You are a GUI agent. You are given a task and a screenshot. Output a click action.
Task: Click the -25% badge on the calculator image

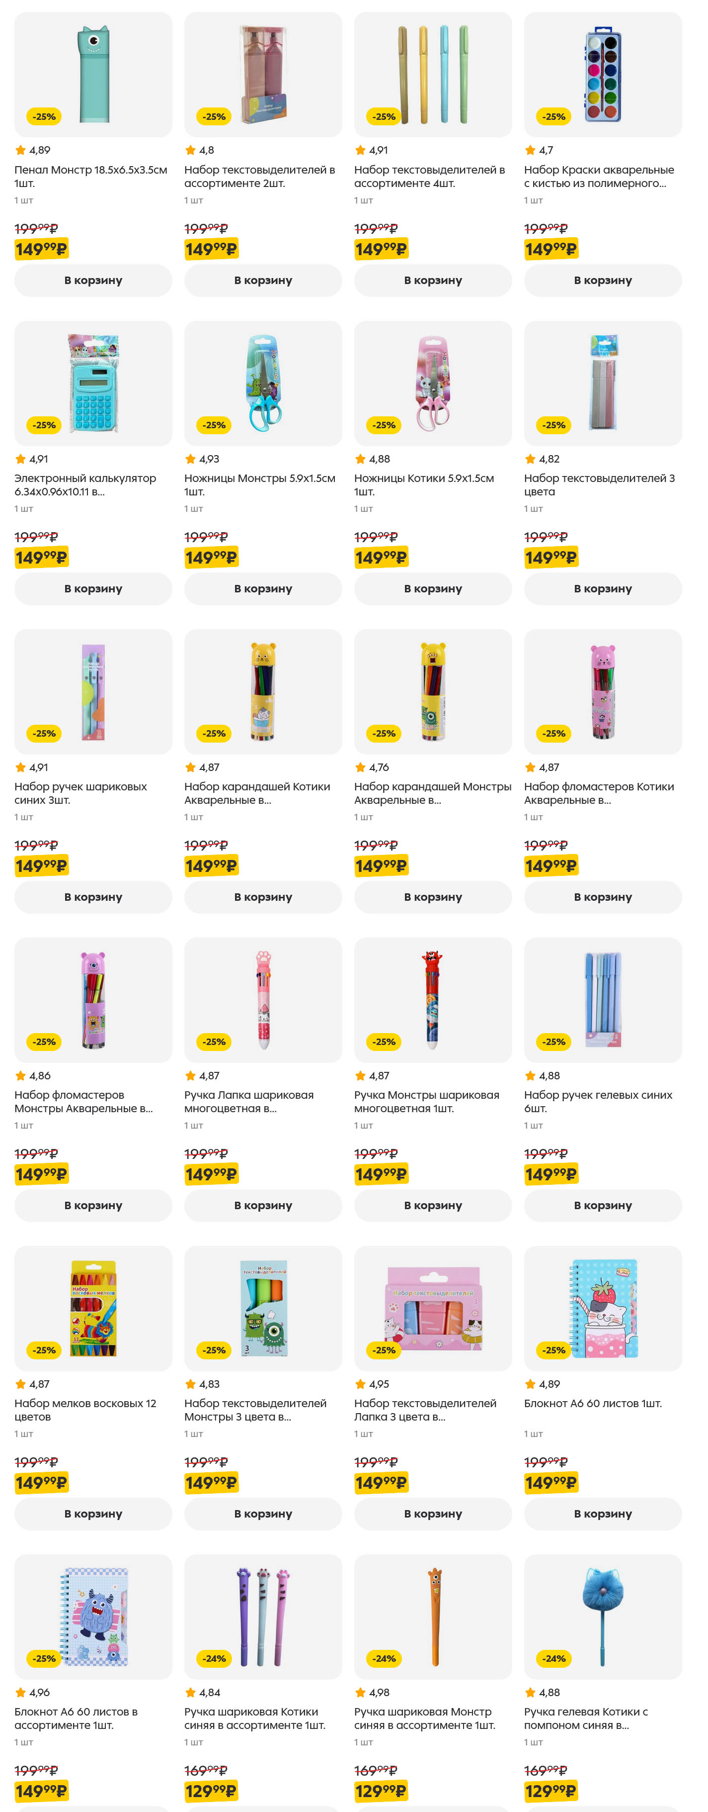point(44,425)
